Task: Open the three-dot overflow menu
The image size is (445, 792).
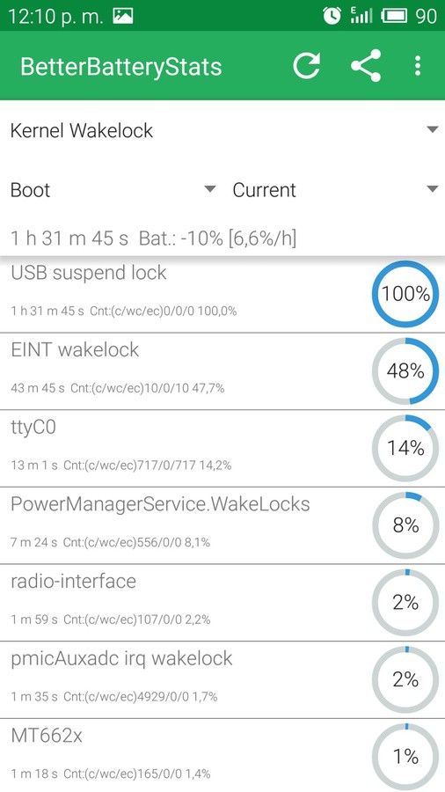Action: tap(417, 66)
